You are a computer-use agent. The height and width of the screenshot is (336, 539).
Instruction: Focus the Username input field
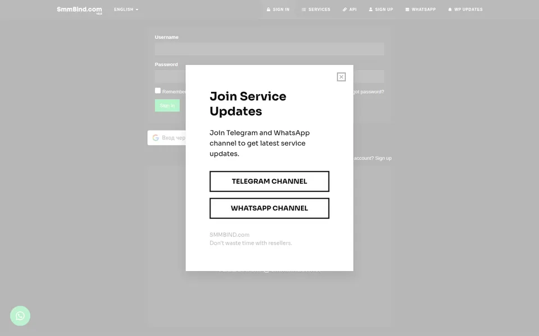(x=269, y=49)
